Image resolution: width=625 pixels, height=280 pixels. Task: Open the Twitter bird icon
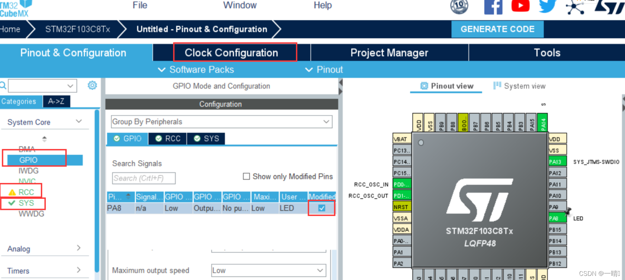coord(548,6)
